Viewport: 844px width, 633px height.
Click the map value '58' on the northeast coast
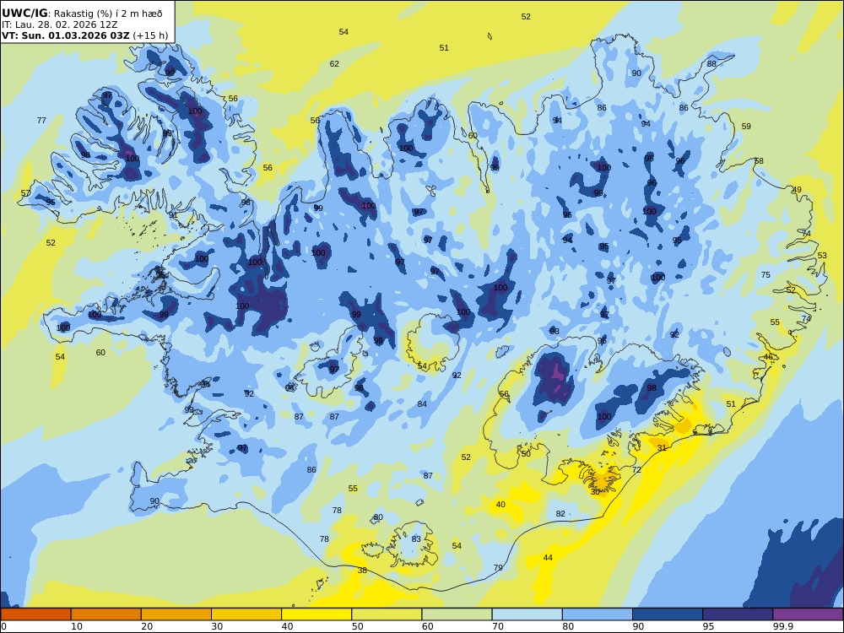click(x=759, y=161)
